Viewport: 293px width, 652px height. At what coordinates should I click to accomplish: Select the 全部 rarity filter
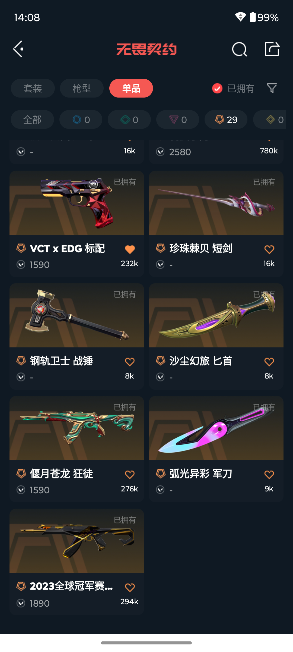(32, 120)
